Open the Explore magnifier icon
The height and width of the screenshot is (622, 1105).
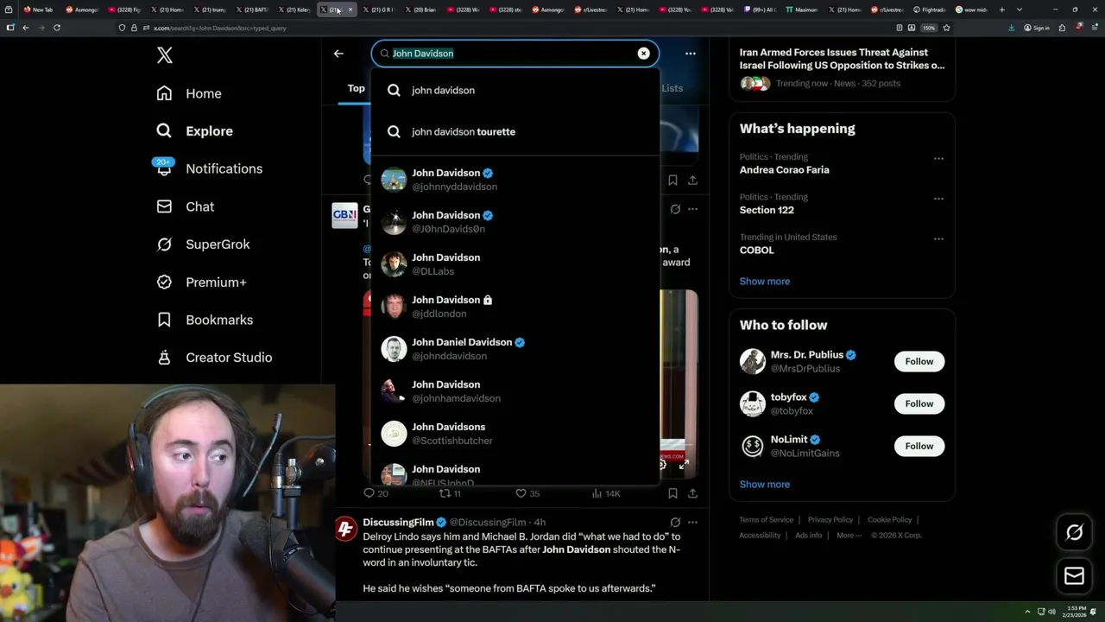coord(164,131)
